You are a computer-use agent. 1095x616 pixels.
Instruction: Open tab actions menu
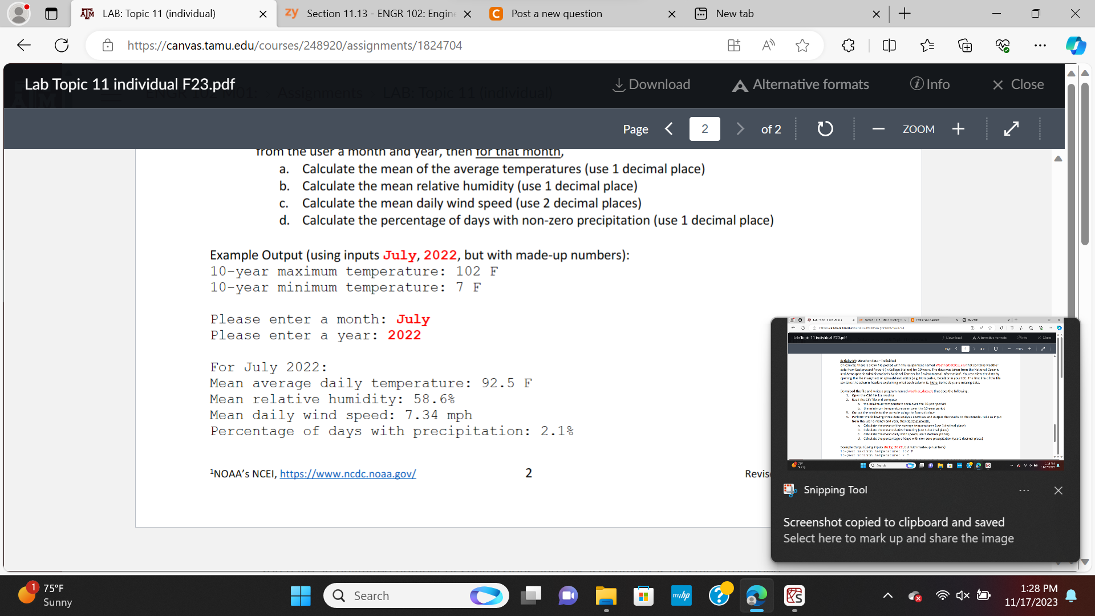[x=51, y=14]
